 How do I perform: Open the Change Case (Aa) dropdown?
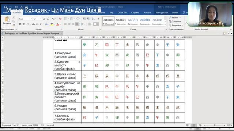(x=54, y=19)
